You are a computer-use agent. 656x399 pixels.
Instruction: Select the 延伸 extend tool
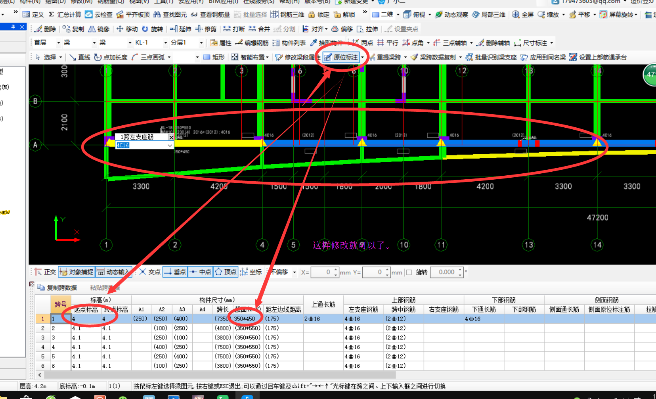181,29
